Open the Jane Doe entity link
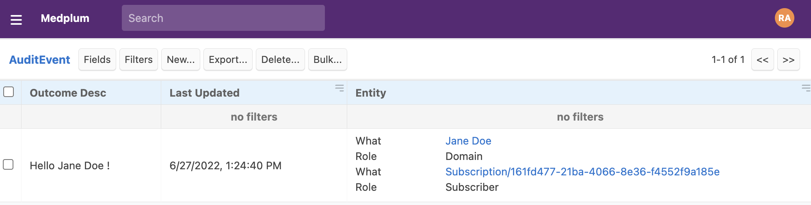811x205 pixels. point(468,141)
